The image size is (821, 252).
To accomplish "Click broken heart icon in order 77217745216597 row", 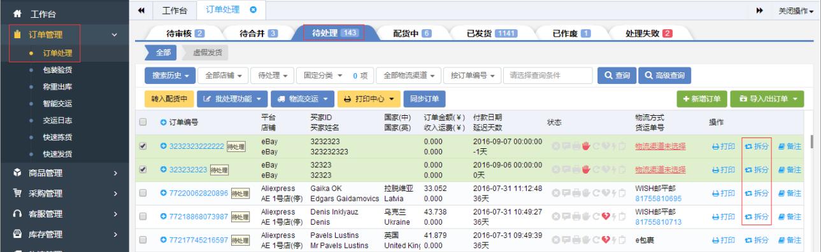I will (x=606, y=240).
